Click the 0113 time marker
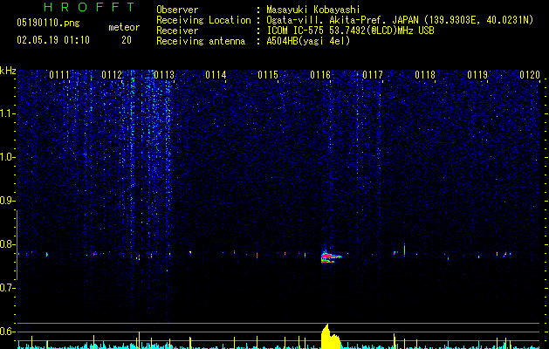The width and height of the screenshot is (549, 349). click(164, 75)
